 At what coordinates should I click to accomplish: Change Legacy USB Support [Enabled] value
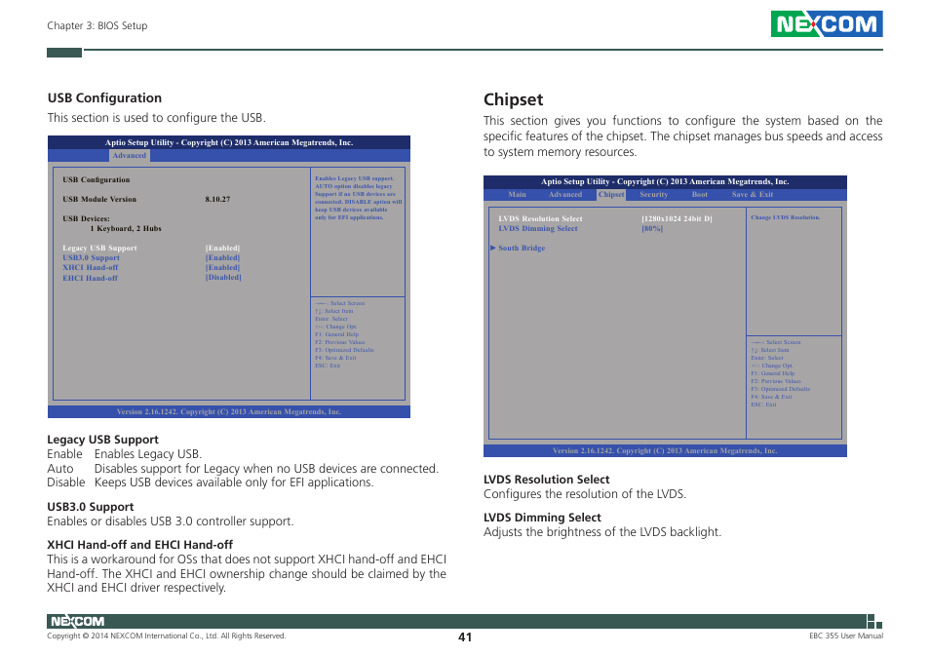[222, 248]
